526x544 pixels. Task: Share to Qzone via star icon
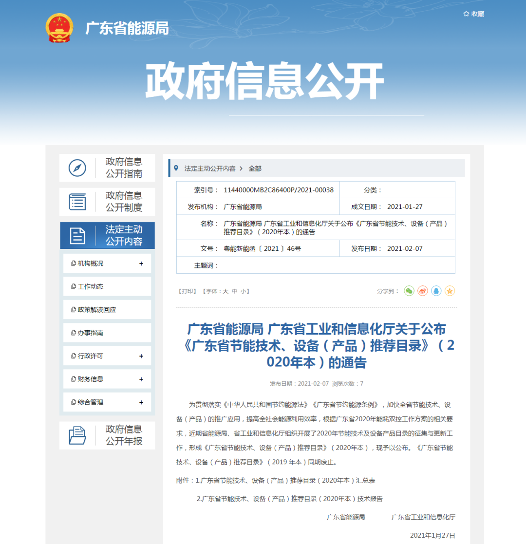tap(450, 291)
